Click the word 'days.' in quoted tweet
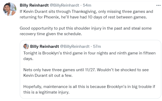Screen dimensions: 162x101 tap(28, 59)
